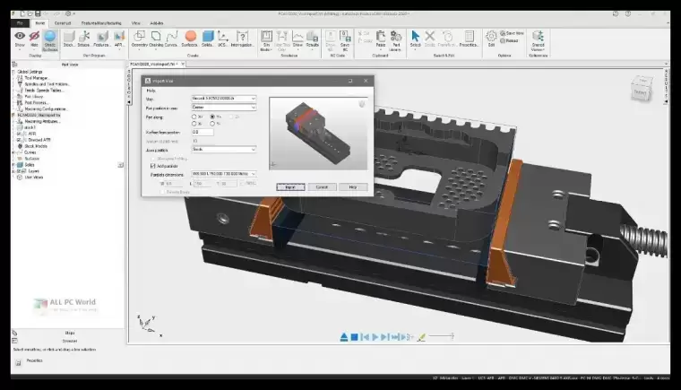Switch to the Add-ins ribbon tab
Image resolution: width=681 pixels, height=390 pixels.
coord(156,23)
